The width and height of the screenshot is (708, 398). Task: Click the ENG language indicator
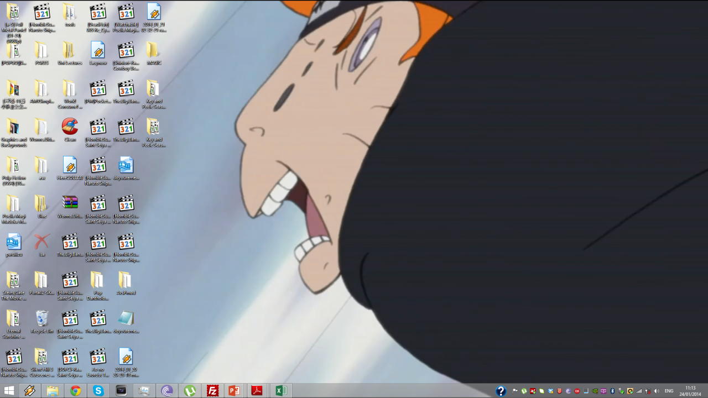click(x=669, y=391)
